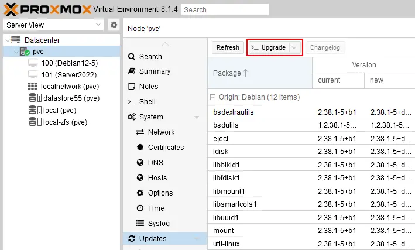Click the book icon beside Summary

132,71
